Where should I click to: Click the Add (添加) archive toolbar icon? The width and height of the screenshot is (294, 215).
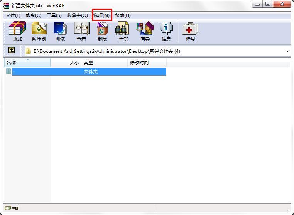click(17, 28)
